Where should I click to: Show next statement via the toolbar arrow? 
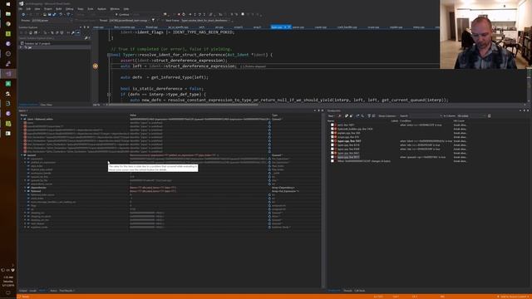coord(190,14)
